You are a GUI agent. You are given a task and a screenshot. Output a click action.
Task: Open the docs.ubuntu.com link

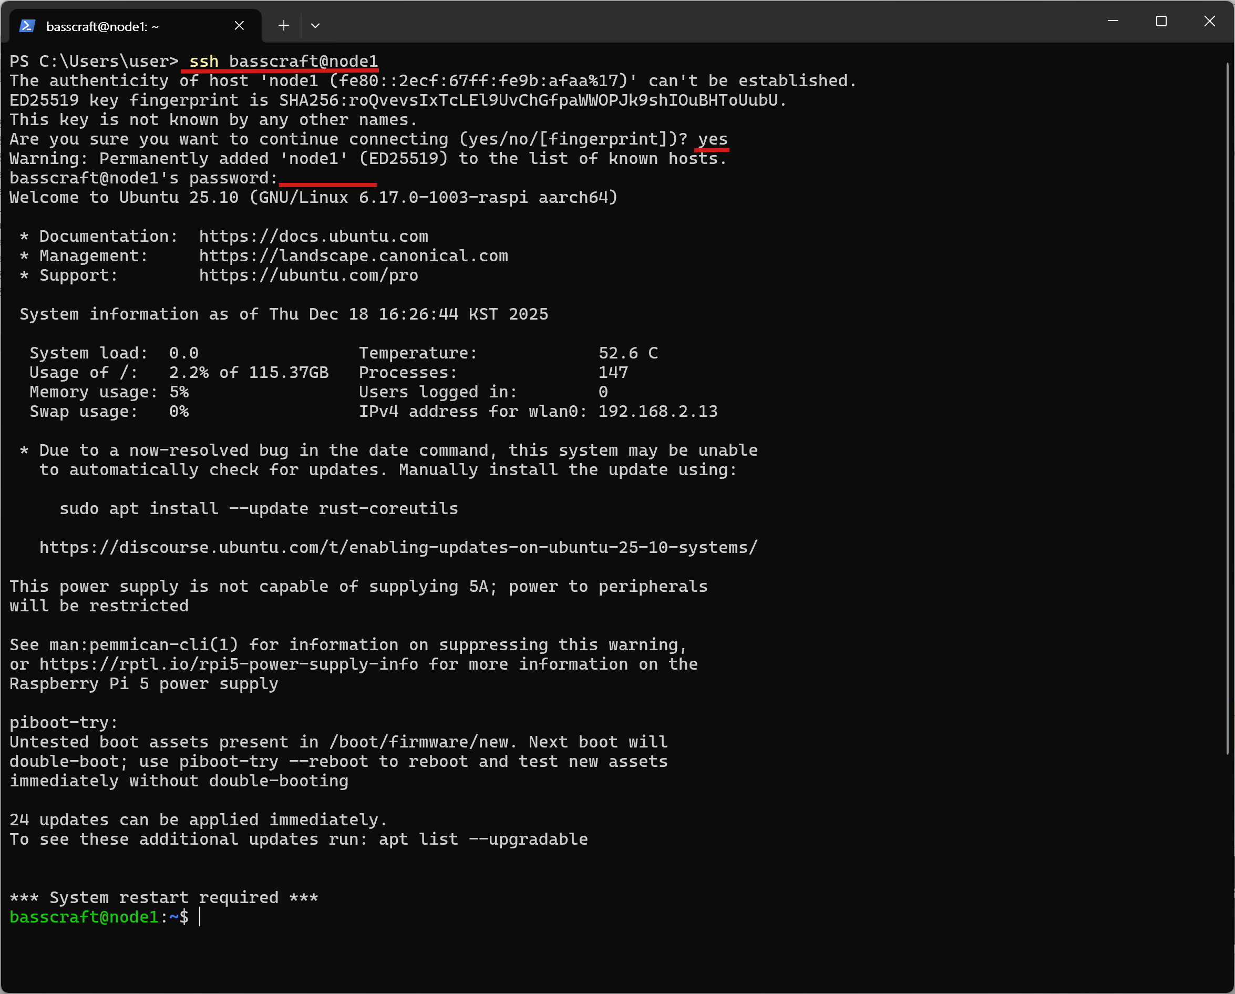click(313, 236)
